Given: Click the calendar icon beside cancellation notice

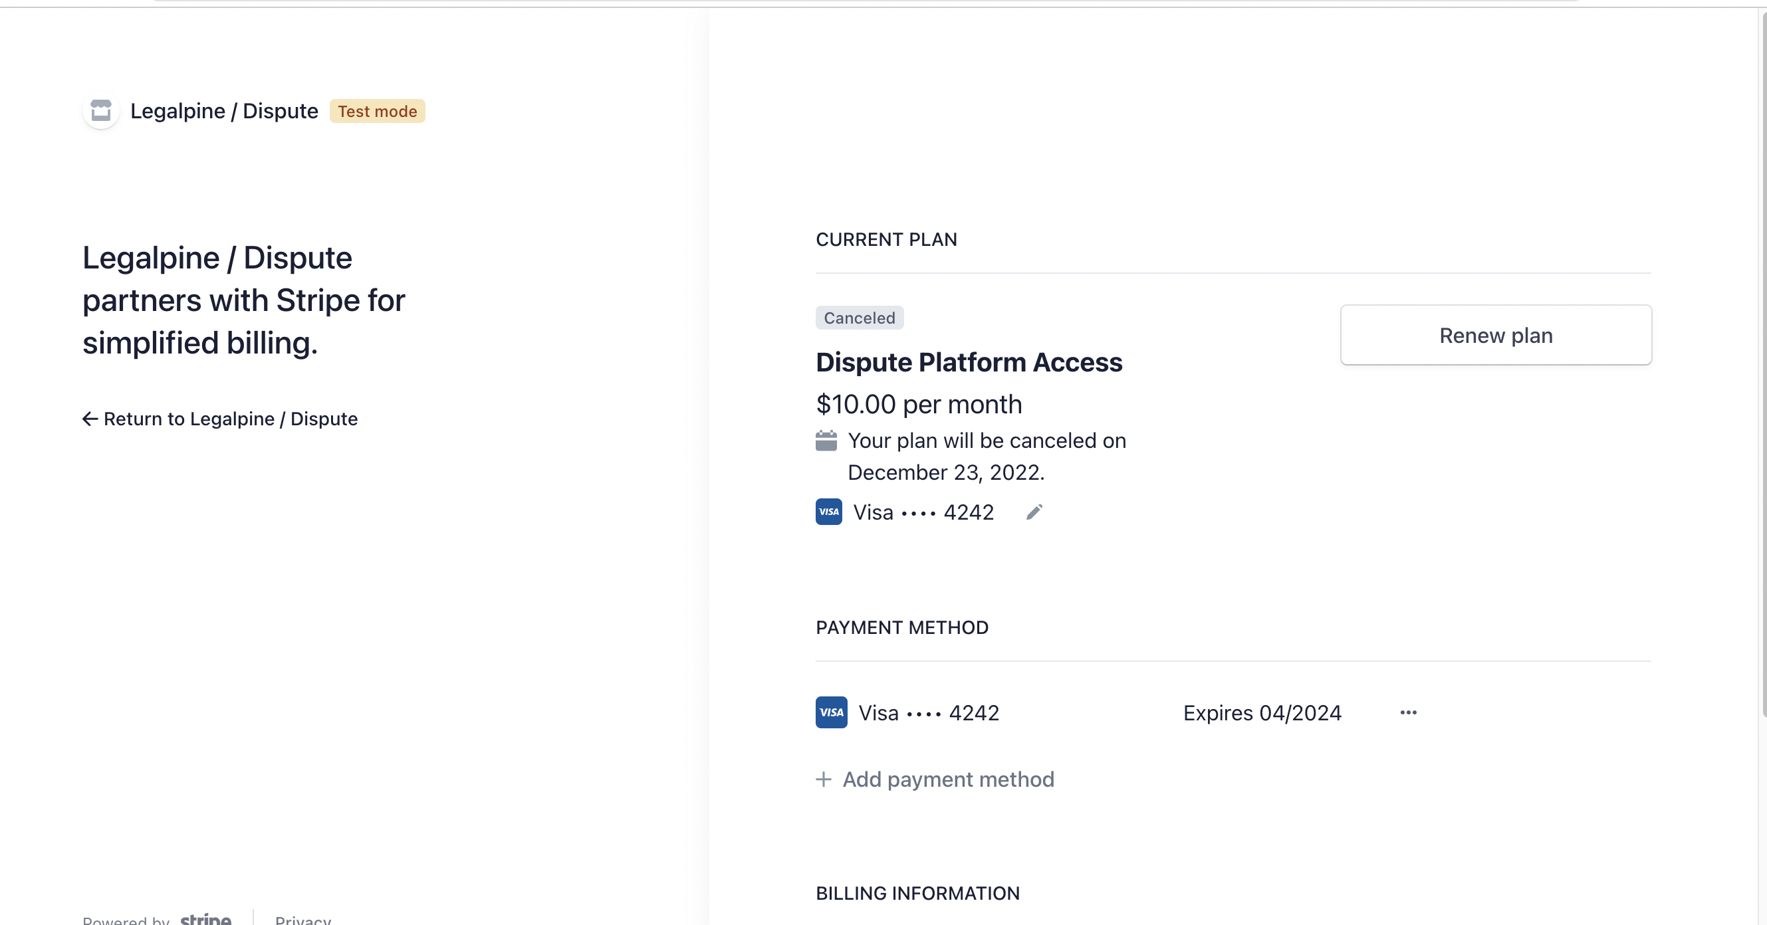Looking at the screenshot, I should 826,440.
